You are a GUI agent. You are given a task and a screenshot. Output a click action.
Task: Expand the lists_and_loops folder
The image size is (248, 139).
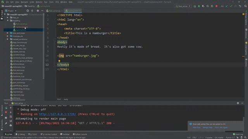[x=8, y=33]
